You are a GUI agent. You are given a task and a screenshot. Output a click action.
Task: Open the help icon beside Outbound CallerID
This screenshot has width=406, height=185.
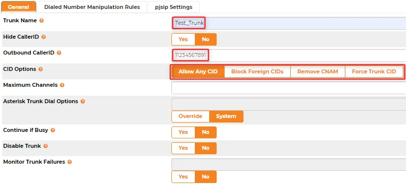(59, 53)
